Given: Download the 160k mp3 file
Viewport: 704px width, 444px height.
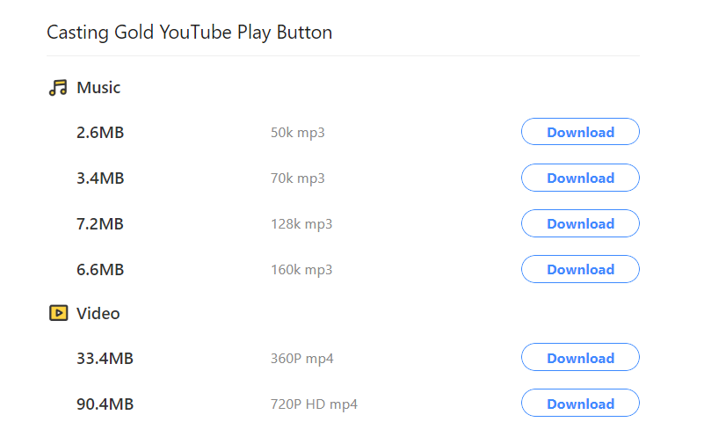Looking at the screenshot, I should [x=580, y=269].
